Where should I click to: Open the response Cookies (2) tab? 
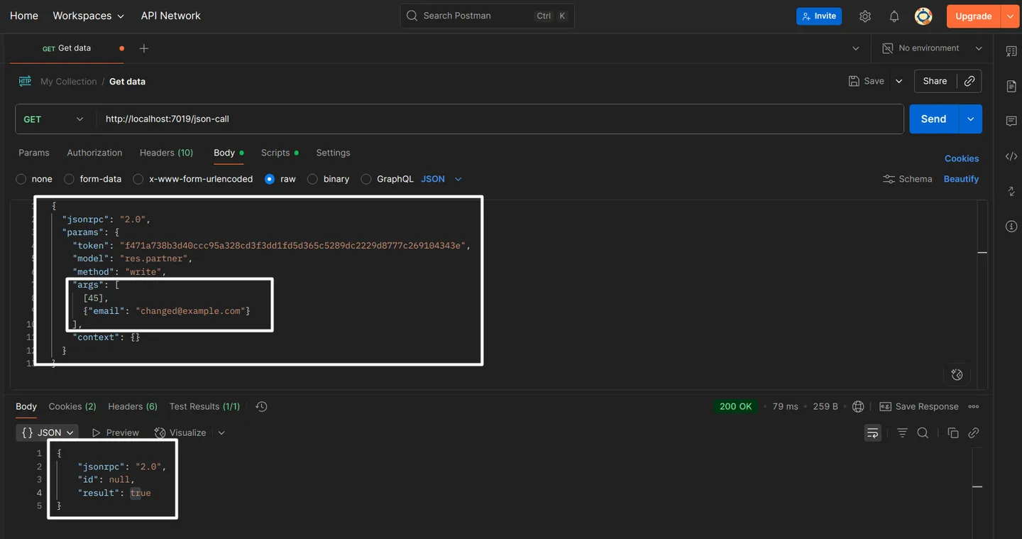[x=72, y=406]
